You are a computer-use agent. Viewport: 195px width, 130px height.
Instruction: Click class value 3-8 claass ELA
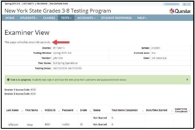[159, 58]
